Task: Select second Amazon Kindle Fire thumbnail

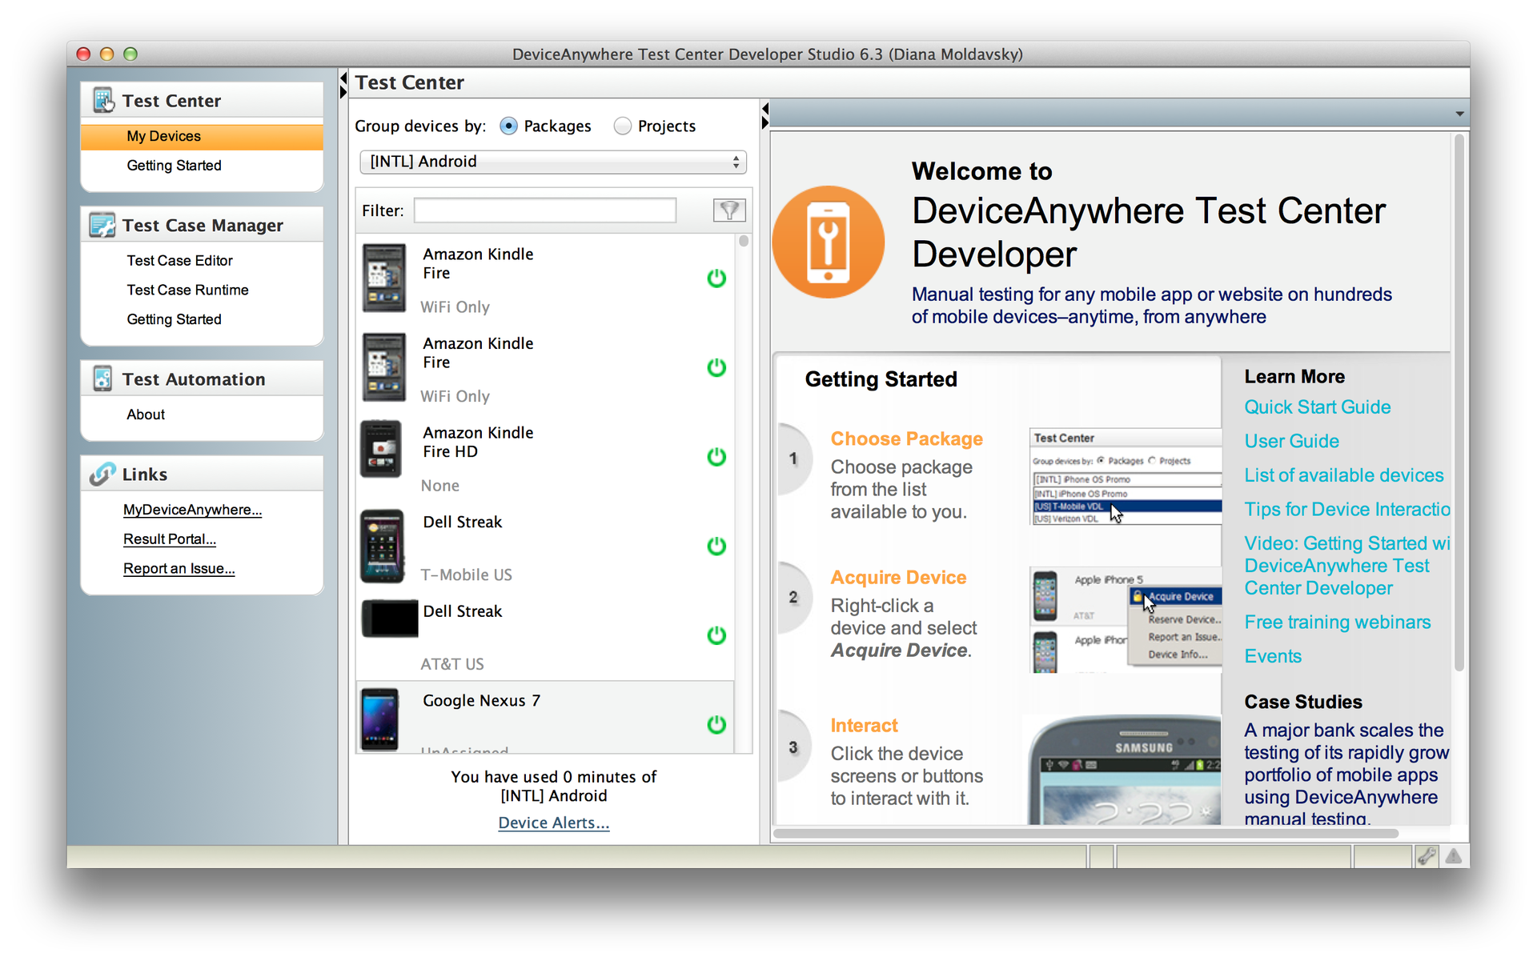Action: (x=384, y=367)
